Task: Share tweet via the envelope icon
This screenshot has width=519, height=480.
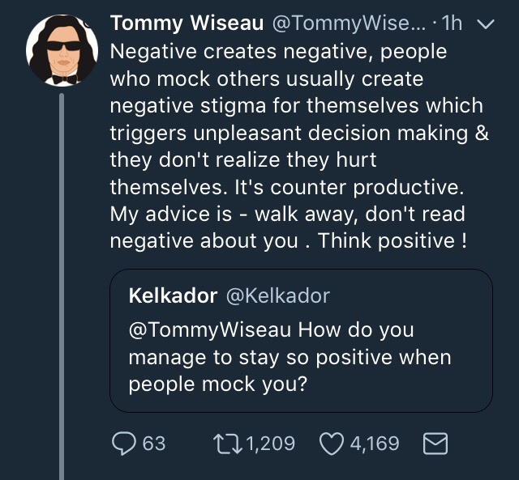Action: [x=435, y=443]
